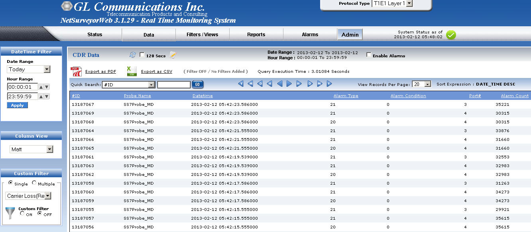Select the Multiple filter radio button
Viewport: 531px width, 232px height.
[x=34, y=183]
